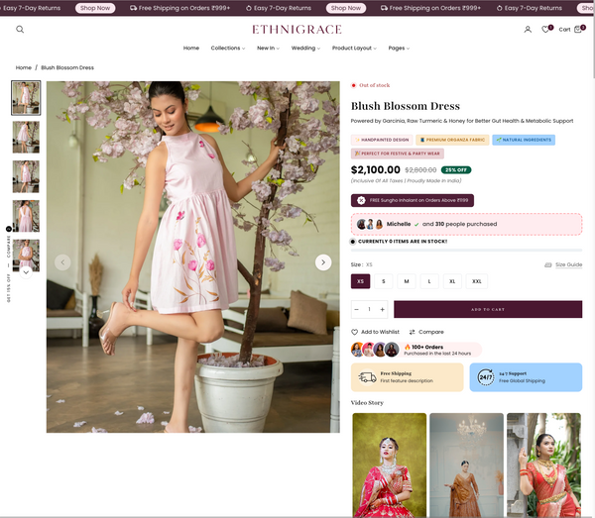This screenshot has width=595, height=518.
Task: Open the wishlist heart icon in header
Action: [545, 29]
